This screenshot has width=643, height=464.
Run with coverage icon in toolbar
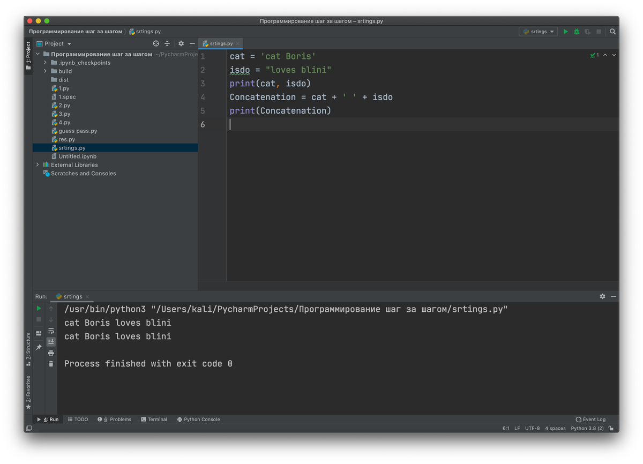[588, 32]
